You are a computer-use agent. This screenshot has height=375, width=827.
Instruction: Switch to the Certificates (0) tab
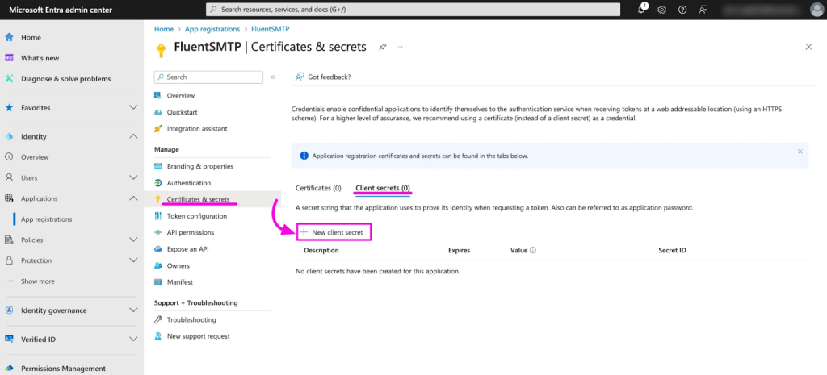[x=318, y=188]
